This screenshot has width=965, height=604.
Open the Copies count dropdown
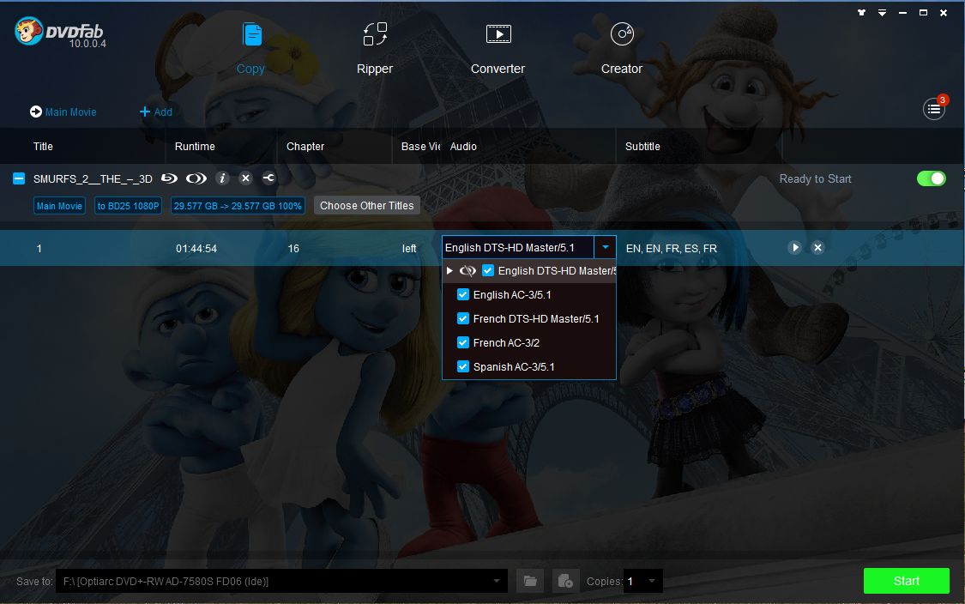click(x=652, y=581)
